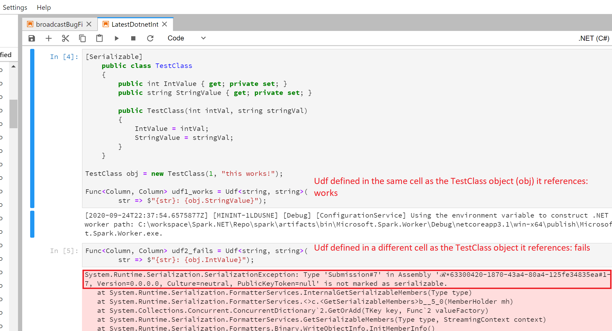The height and width of the screenshot is (331, 612).
Task: Restart the kernel
Action: (x=150, y=38)
